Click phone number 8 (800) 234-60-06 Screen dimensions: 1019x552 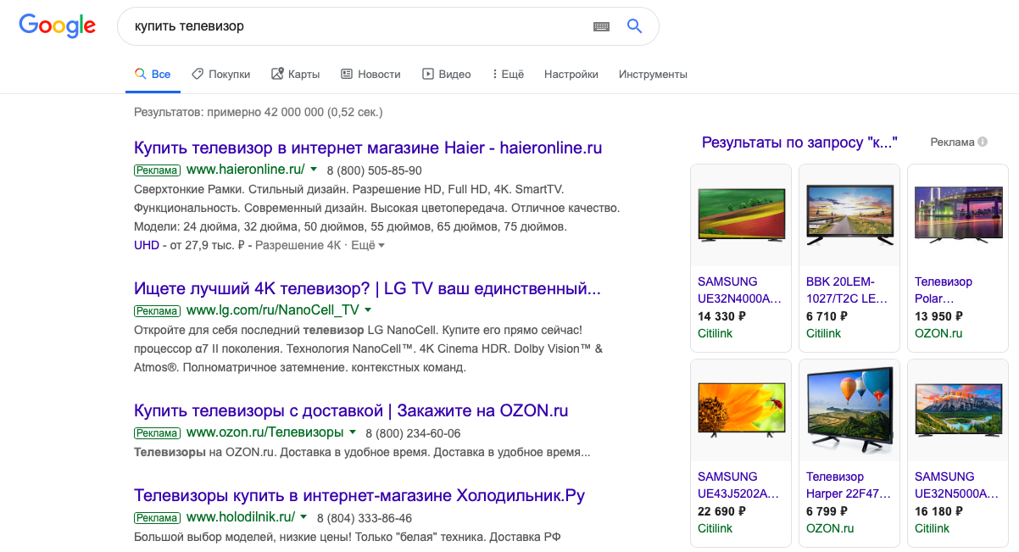point(413,433)
